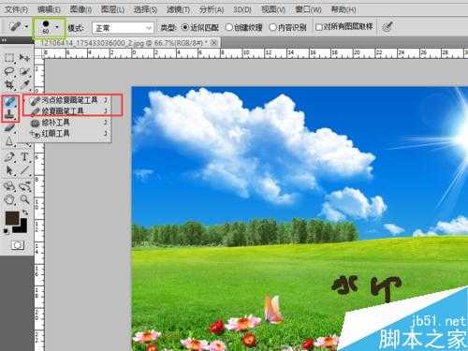The height and width of the screenshot is (351, 468).
Task: Select the Move tool
Action: pyautogui.click(x=24, y=58)
